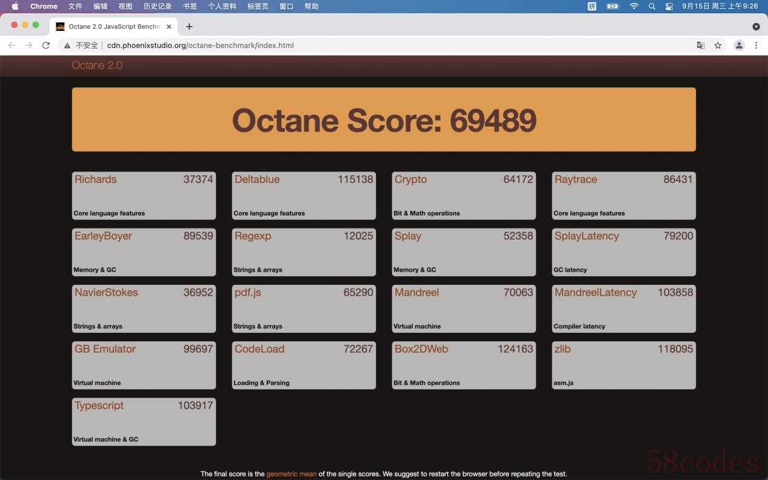
Task: Bookmark this page with the star icon
Action: [x=718, y=45]
